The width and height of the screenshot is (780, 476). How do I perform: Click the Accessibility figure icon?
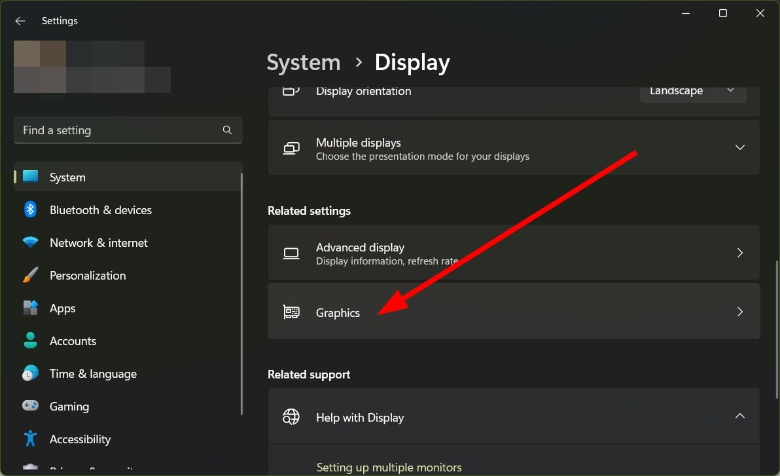click(x=30, y=439)
